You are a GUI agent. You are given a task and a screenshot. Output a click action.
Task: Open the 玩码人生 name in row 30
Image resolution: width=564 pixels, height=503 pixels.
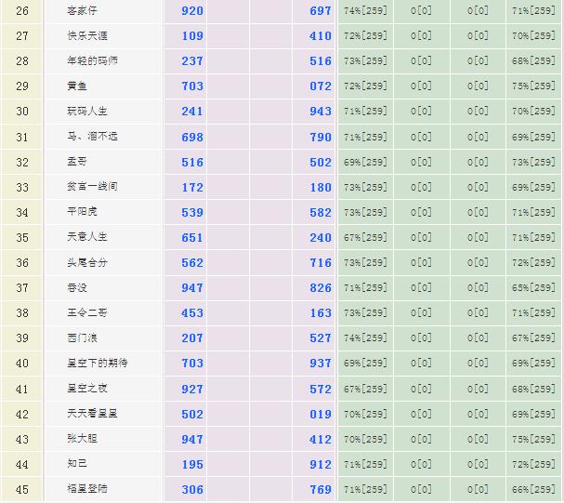pyautogui.click(x=87, y=112)
